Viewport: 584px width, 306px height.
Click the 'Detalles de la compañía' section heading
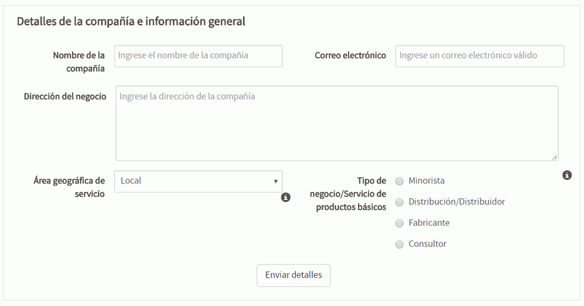pos(131,21)
